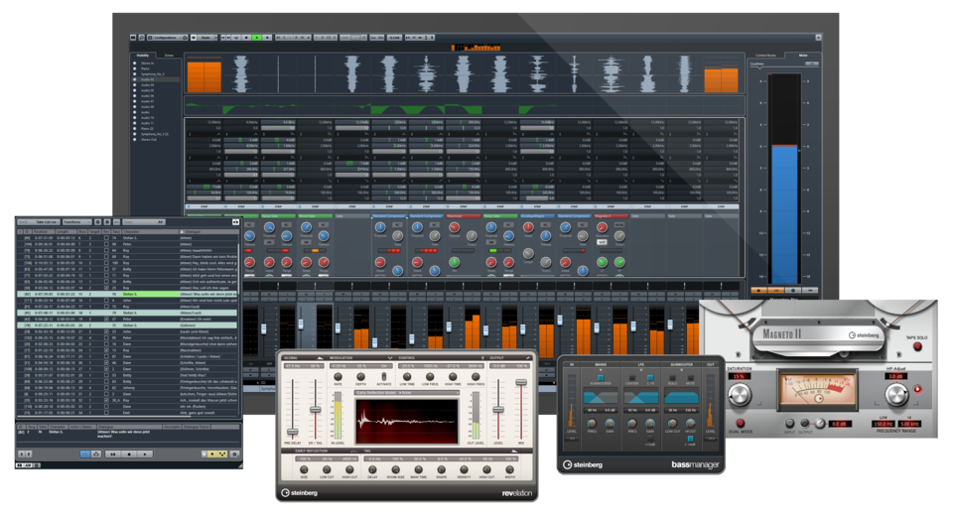
Task: Select the highlighted green take row 76 Stefan S.
Action: click(127, 294)
